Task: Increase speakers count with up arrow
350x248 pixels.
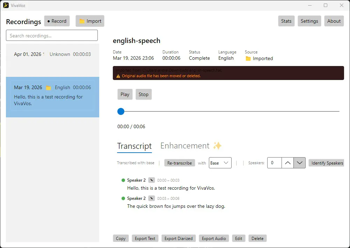Action: [287, 163]
